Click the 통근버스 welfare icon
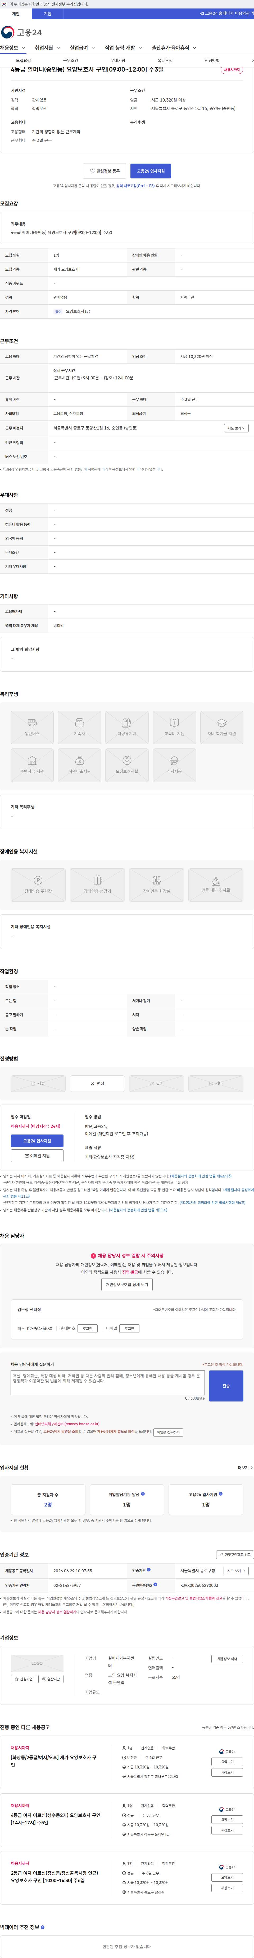The width and height of the screenshot is (254, 1958). [32, 728]
